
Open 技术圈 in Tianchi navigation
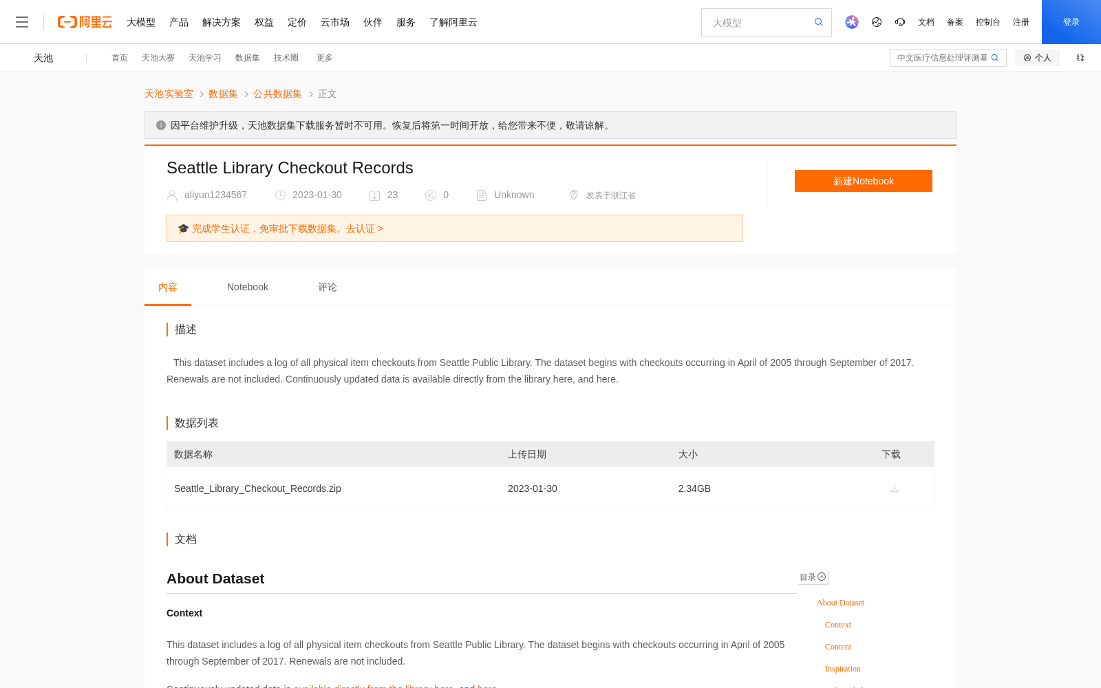pos(286,58)
